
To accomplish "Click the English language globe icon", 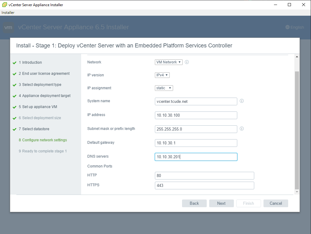I will pos(288,27).
